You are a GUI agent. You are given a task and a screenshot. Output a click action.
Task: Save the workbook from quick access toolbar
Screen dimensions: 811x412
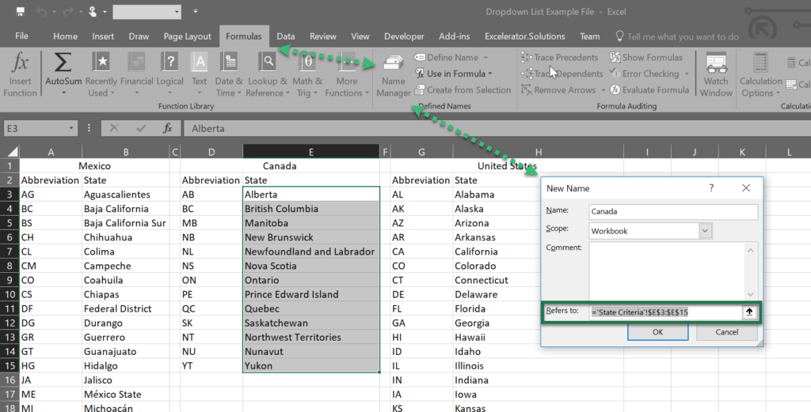[x=20, y=11]
